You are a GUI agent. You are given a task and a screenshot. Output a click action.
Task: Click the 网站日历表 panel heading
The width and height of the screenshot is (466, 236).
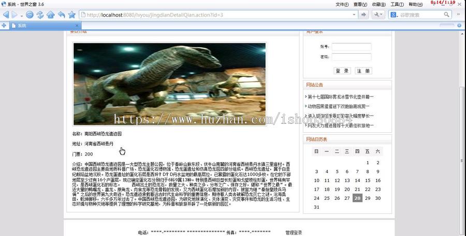[x=316, y=139]
